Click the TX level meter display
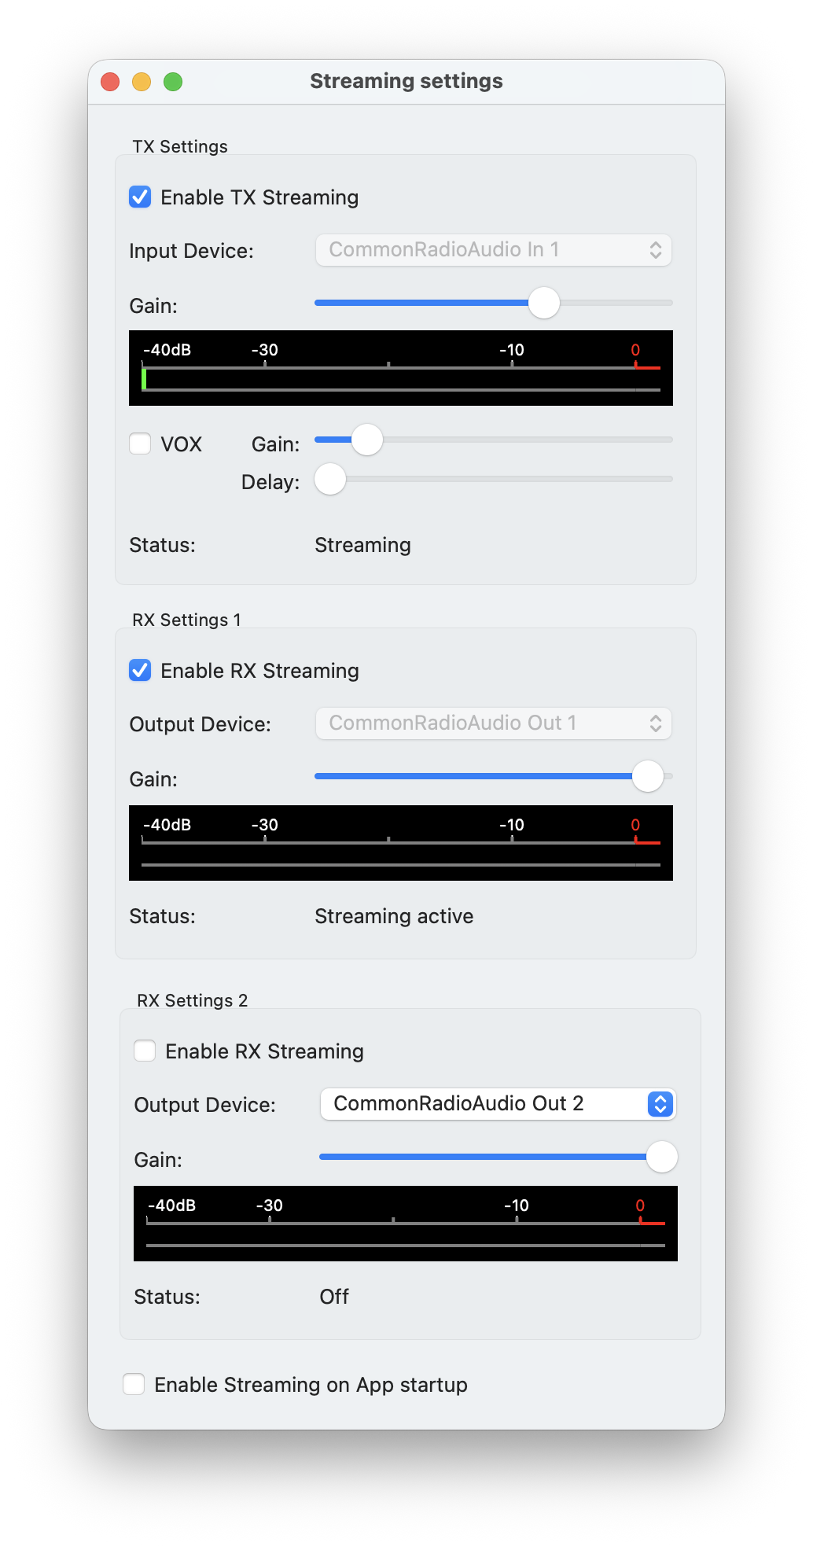The image size is (813, 1546). pos(401,368)
